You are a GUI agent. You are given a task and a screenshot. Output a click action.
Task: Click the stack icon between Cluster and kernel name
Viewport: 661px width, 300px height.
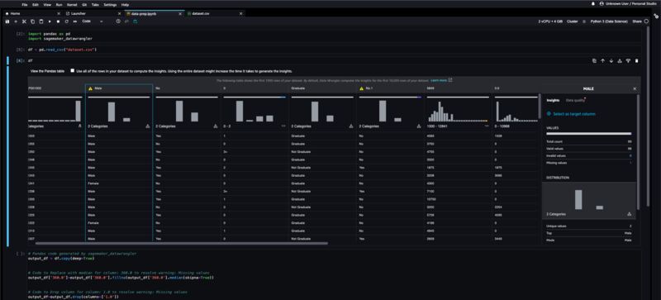pyautogui.click(x=584, y=21)
